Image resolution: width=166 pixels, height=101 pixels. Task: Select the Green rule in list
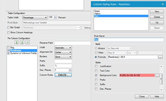click(121, 11)
